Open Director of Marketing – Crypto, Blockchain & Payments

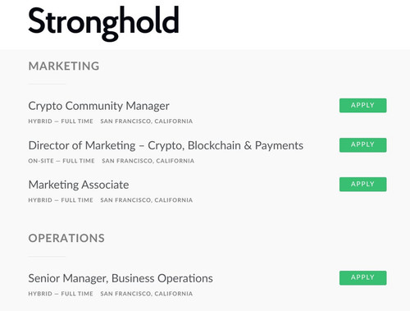(x=166, y=145)
